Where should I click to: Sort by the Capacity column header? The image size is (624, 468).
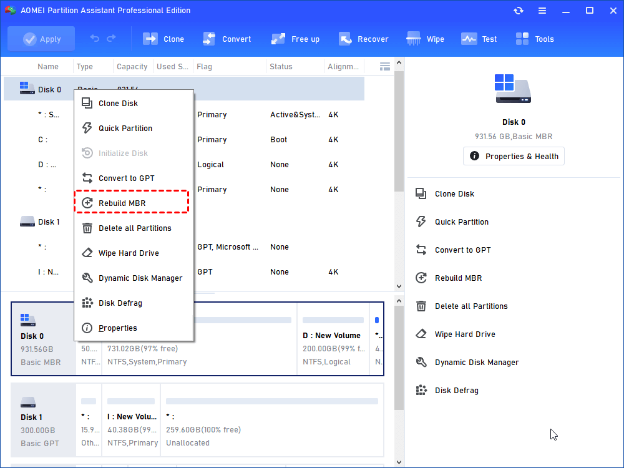132,67
